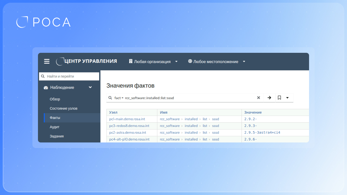Open the Любое местоположение dropdown
The width and height of the screenshot is (347, 195).
coord(217,61)
